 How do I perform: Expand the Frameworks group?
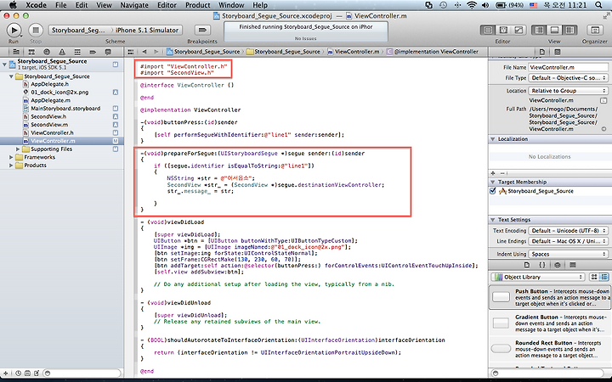(x=11, y=157)
